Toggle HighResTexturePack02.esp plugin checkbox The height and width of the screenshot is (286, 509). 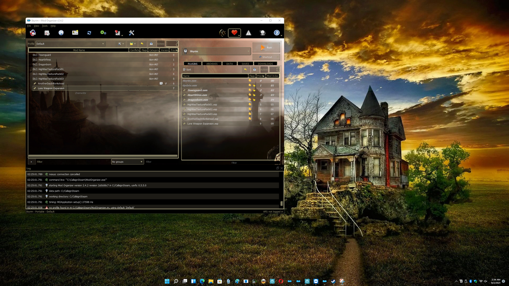(x=185, y=109)
